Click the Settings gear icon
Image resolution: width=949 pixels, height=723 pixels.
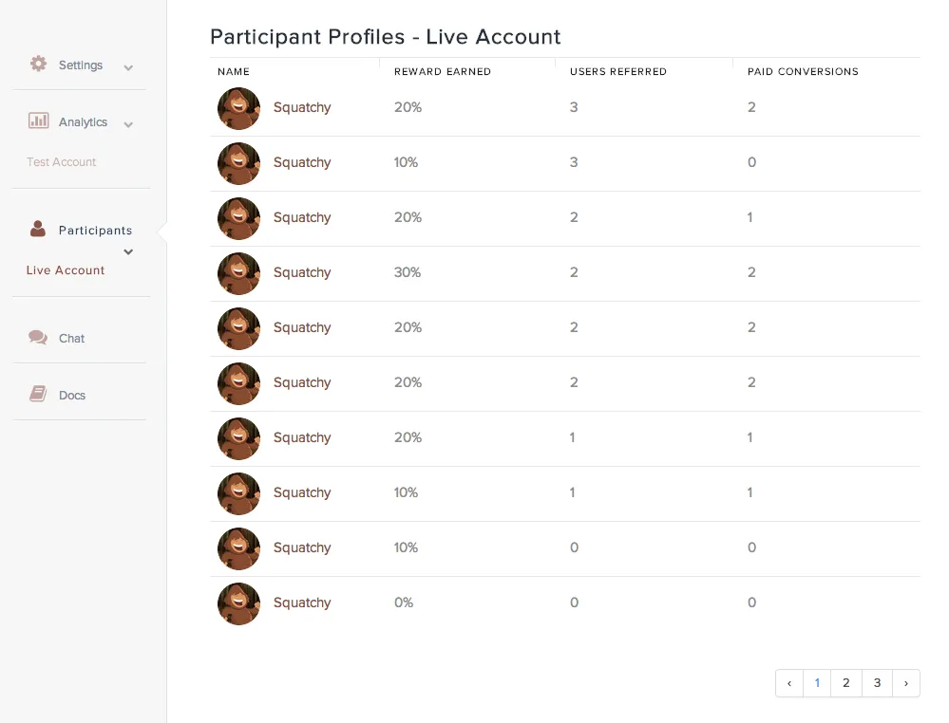[x=38, y=64]
